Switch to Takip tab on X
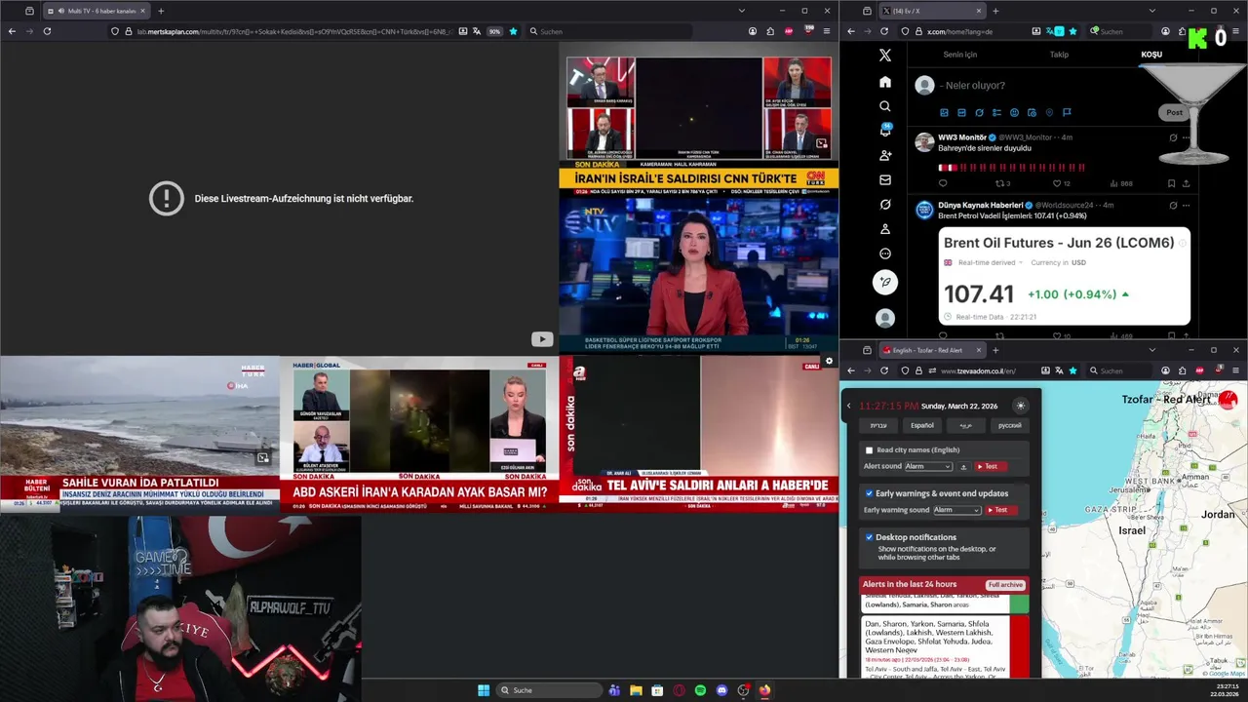The image size is (1248, 702). [1059, 55]
